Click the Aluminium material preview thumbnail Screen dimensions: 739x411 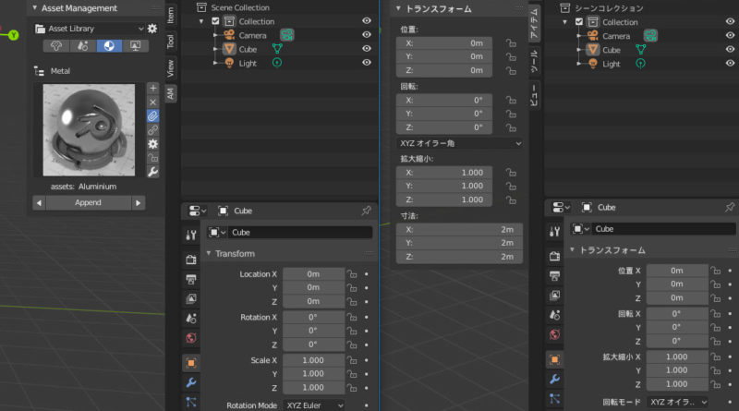click(88, 129)
